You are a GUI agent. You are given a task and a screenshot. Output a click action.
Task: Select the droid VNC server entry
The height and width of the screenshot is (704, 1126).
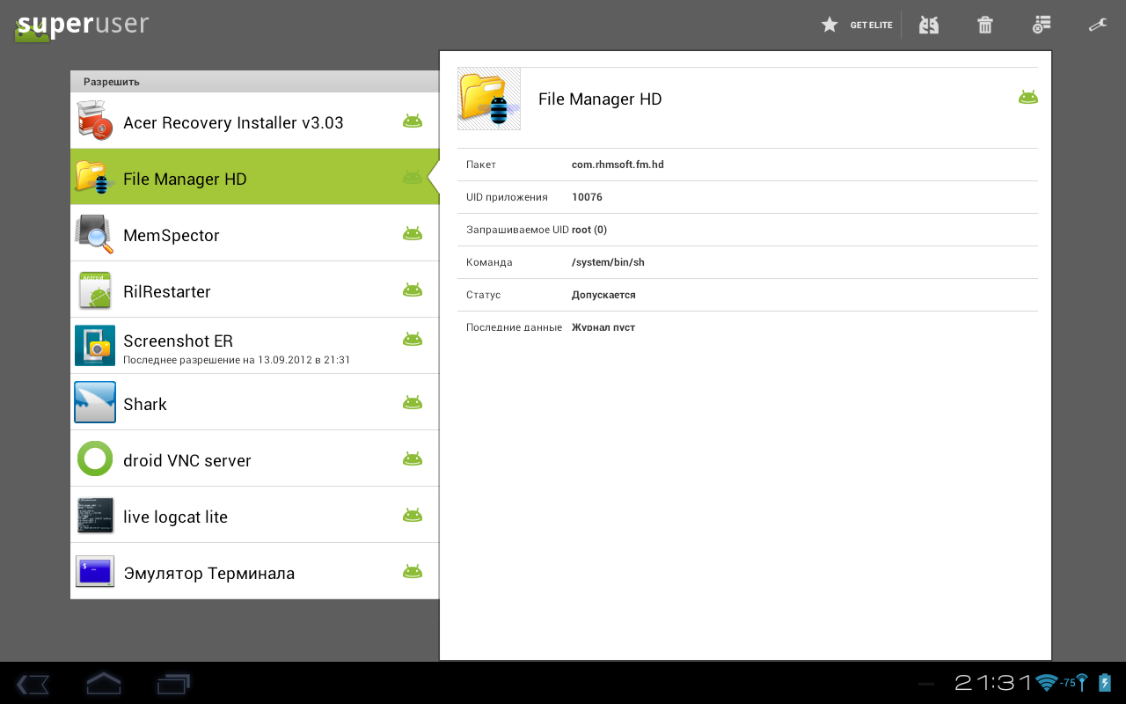coord(254,458)
